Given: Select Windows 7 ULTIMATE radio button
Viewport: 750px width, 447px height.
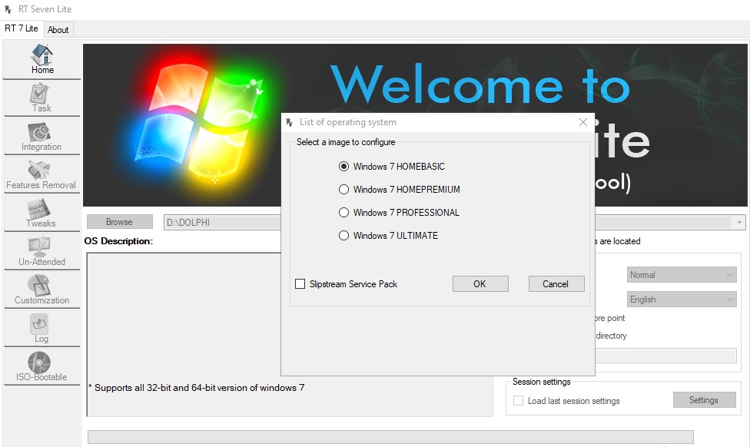Looking at the screenshot, I should click(343, 235).
